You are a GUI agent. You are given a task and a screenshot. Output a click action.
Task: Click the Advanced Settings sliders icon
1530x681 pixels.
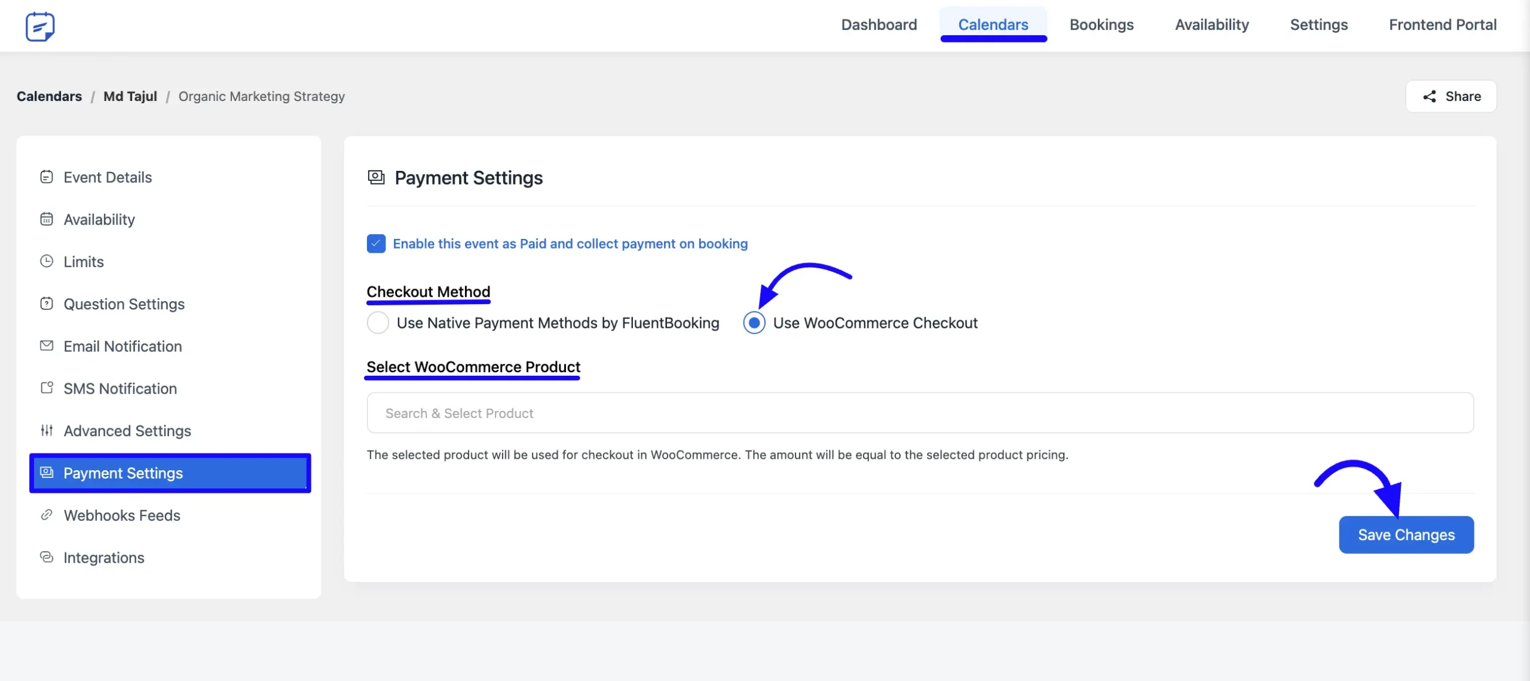click(47, 430)
